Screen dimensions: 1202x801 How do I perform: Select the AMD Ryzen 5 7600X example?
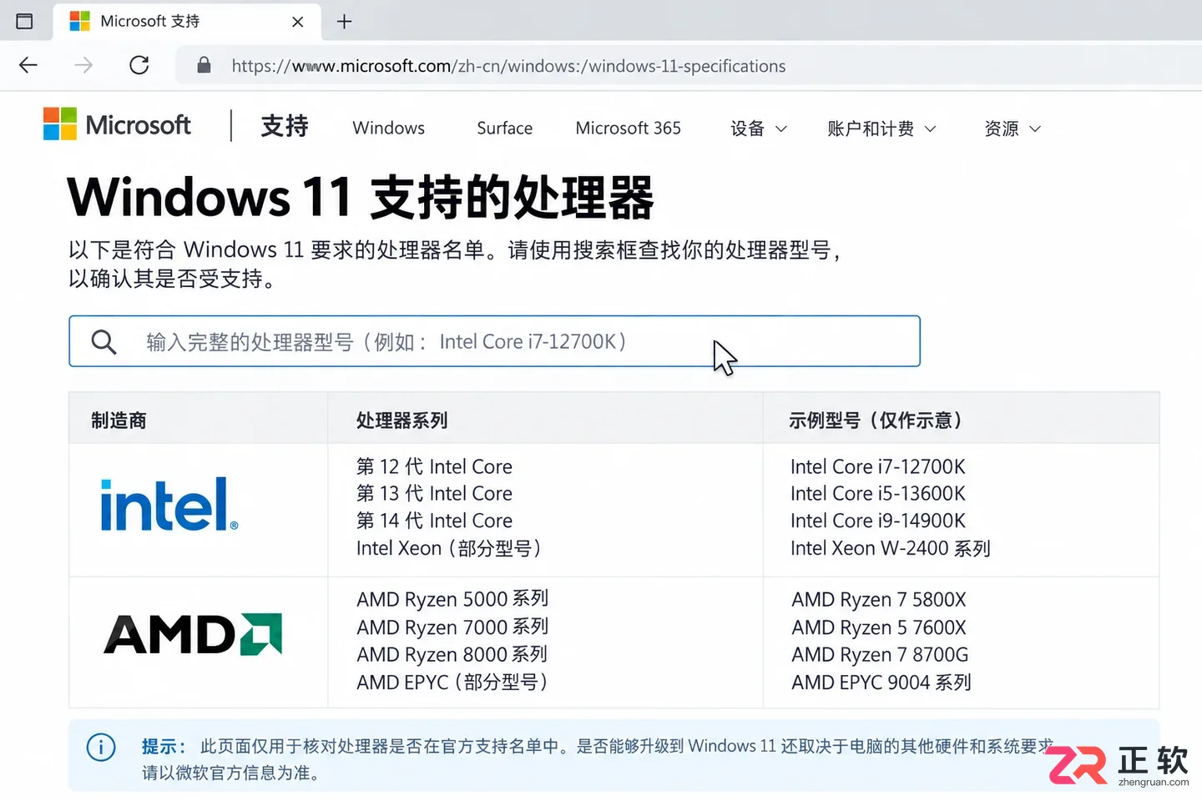point(879,627)
